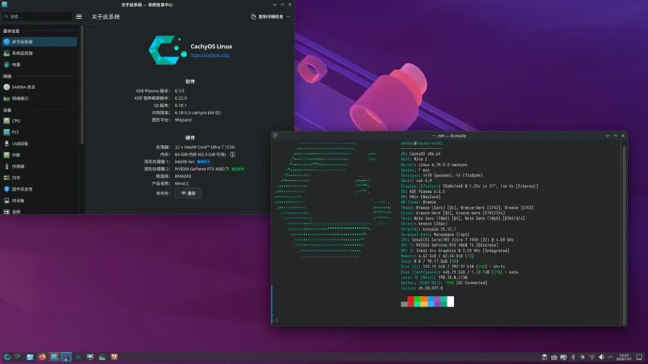Select 内存 in the sidebar
648x364 pixels.
tap(39, 178)
